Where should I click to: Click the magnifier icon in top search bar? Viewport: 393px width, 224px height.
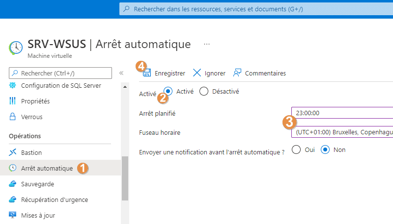tap(127, 9)
